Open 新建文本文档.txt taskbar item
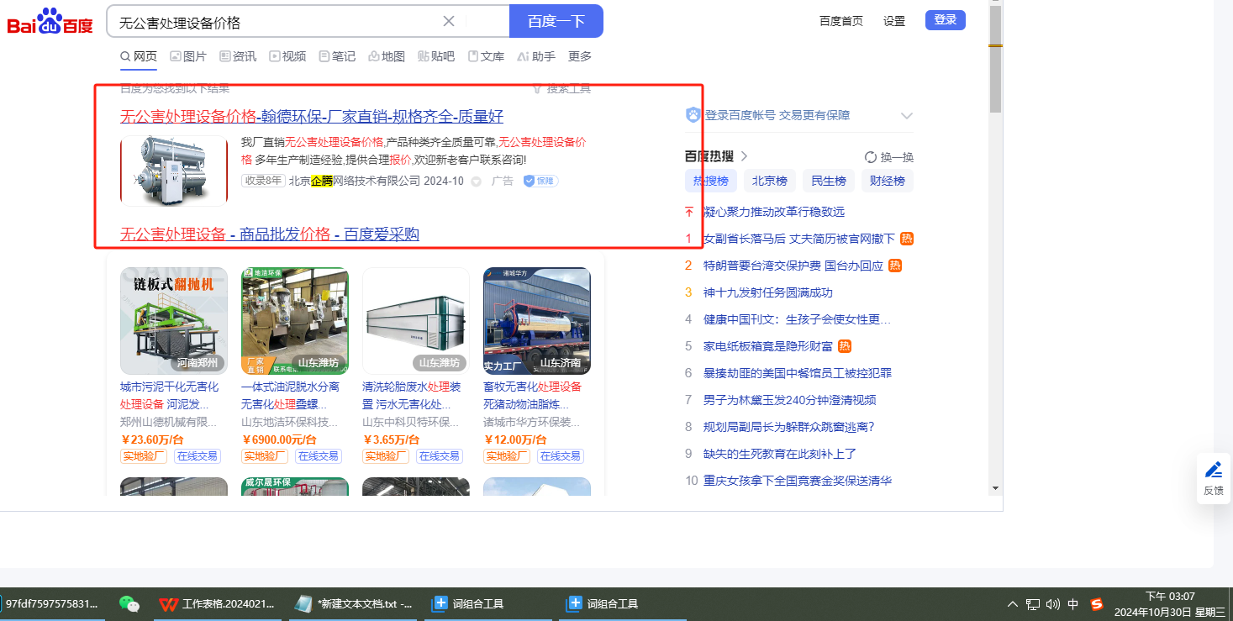1233x621 pixels. pyautogui.click(x=353, y=603)
